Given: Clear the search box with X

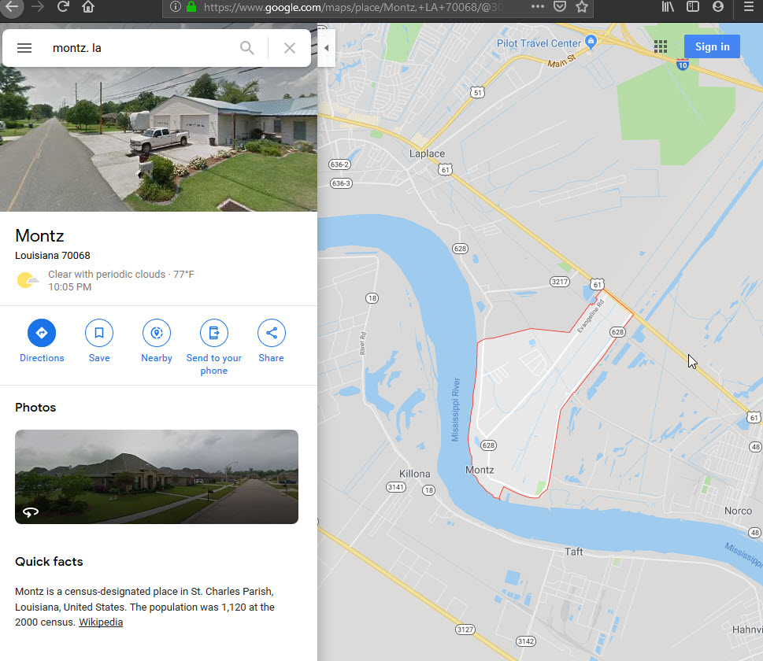Looking at the screenshot, I should [290, 48].
